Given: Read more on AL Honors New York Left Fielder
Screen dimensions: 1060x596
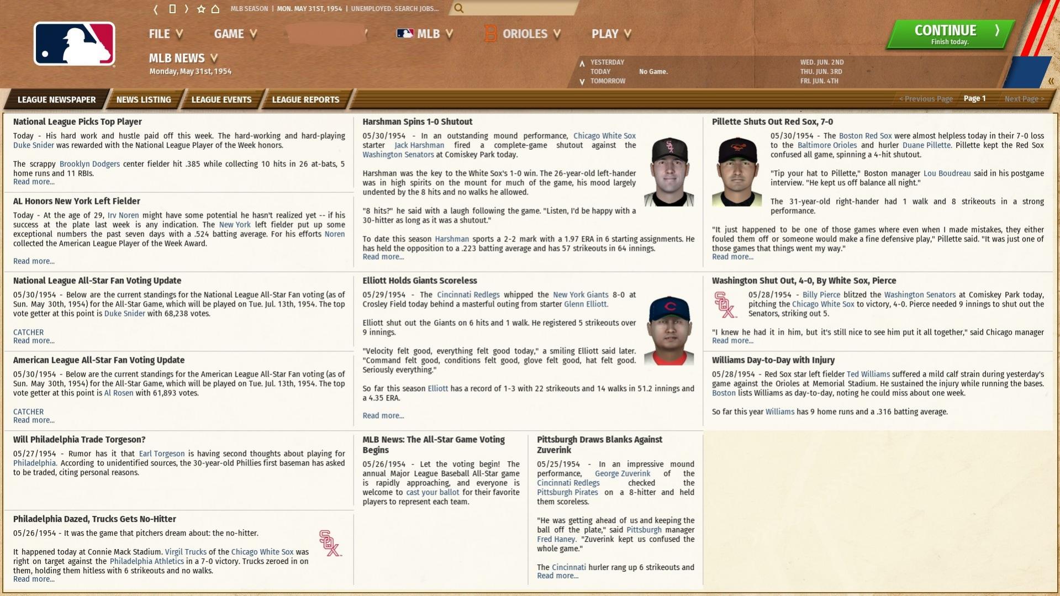Looking at the screenshot, I should pyautogui.click(x=34, y=261).
